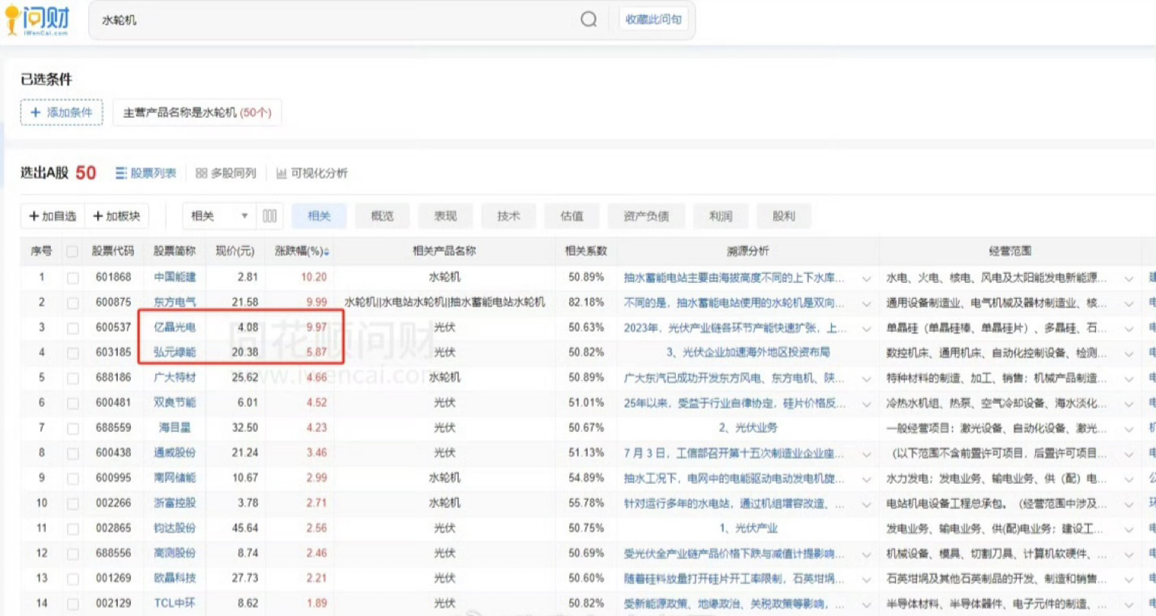Expand 溯源分析 text for 广大特材 row

coord(866,379)
